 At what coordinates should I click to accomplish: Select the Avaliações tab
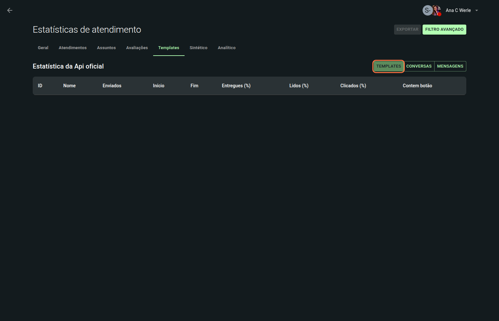137,48
